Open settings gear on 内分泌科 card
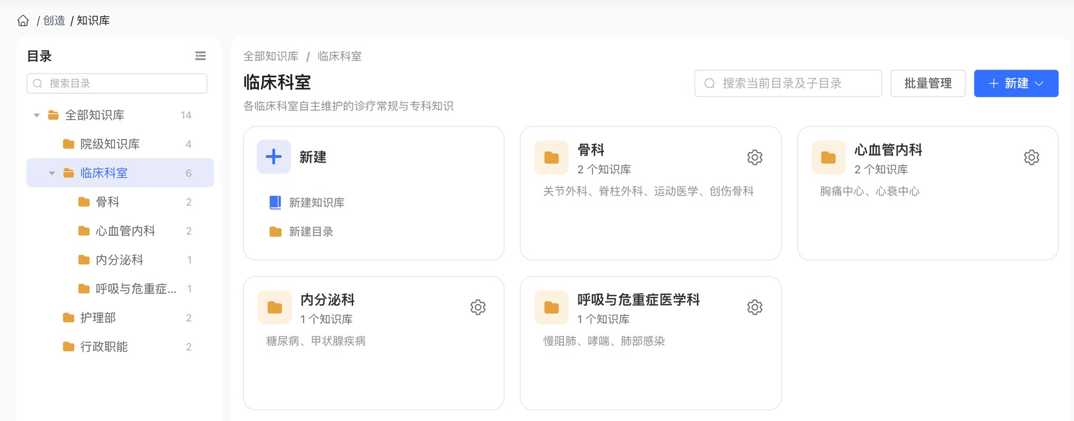Image resolution: width=1074 pixels, height=421 pixels. (x=478, y=307)
